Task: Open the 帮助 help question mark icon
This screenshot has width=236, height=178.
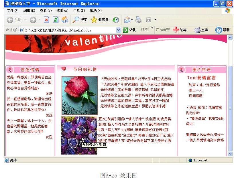Action: point(219,30)
